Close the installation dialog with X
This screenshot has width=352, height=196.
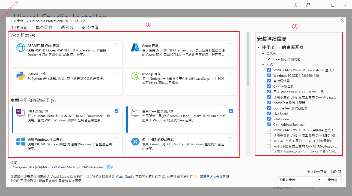pyautogui.click(x=343, y=21)
